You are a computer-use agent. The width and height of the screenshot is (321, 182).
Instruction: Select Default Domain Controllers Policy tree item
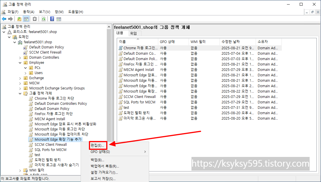tap(61, 104)
